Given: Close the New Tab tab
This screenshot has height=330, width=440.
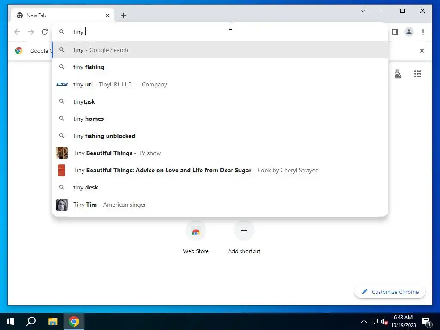Looking at the screenshot, I should [x=107, y=15].
